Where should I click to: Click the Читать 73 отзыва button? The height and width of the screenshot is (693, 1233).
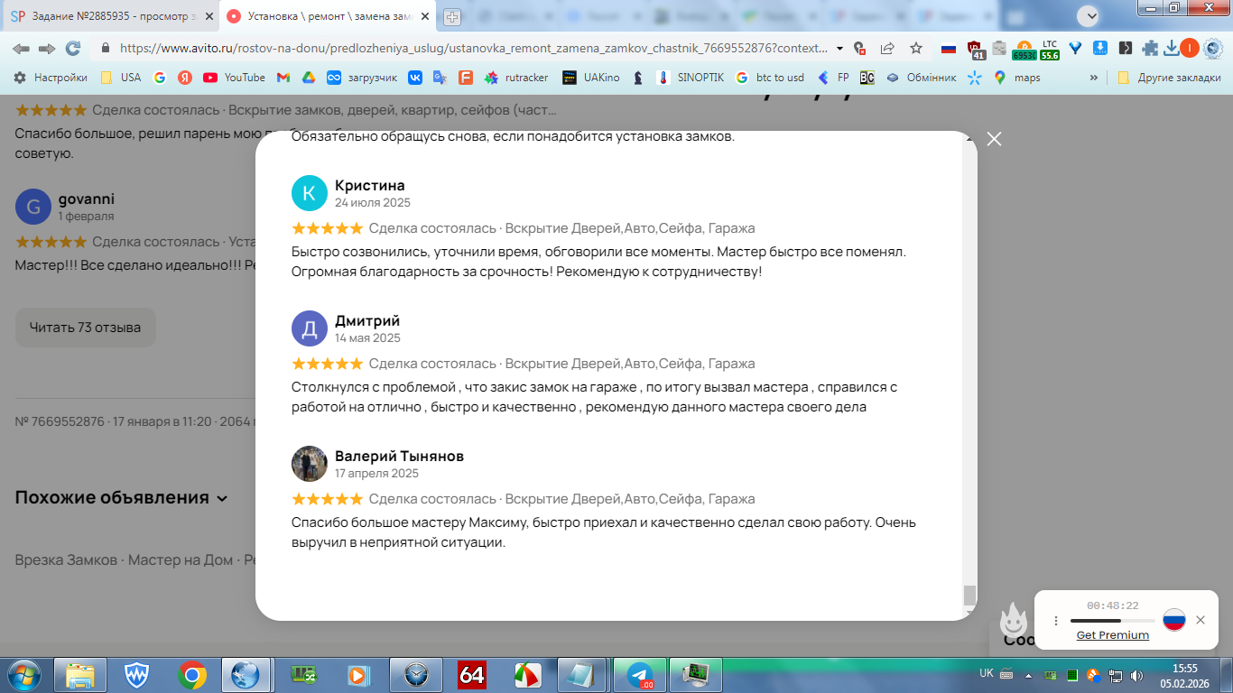(85, 328)
